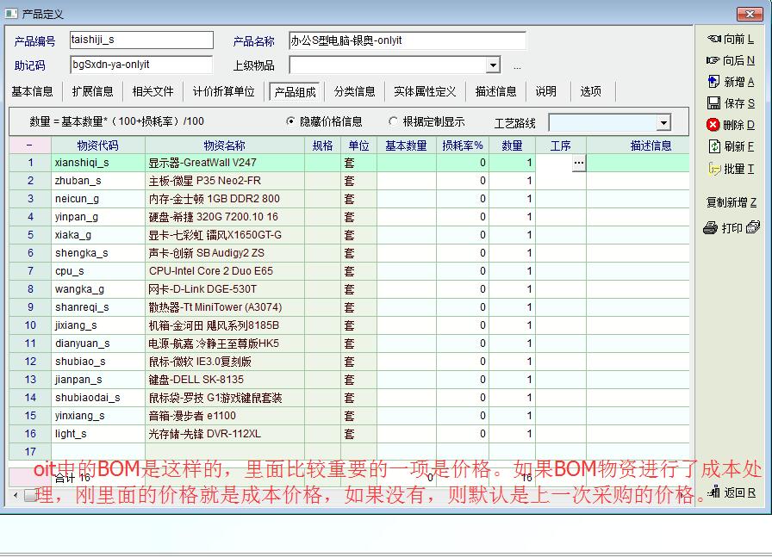Click the 返回 return button

click(x=731, y=492)
